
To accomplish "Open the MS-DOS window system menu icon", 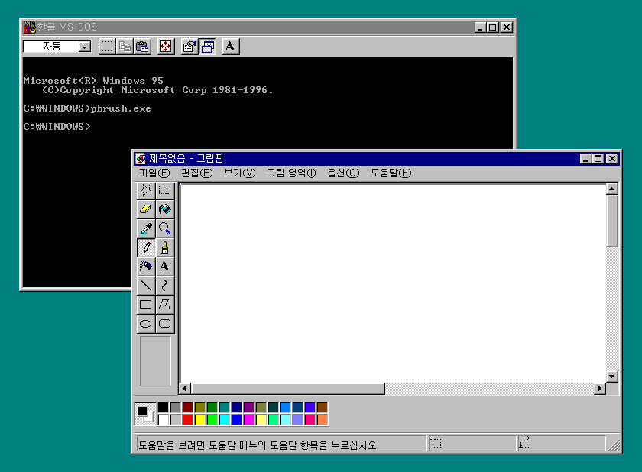I will click(30, 27).
